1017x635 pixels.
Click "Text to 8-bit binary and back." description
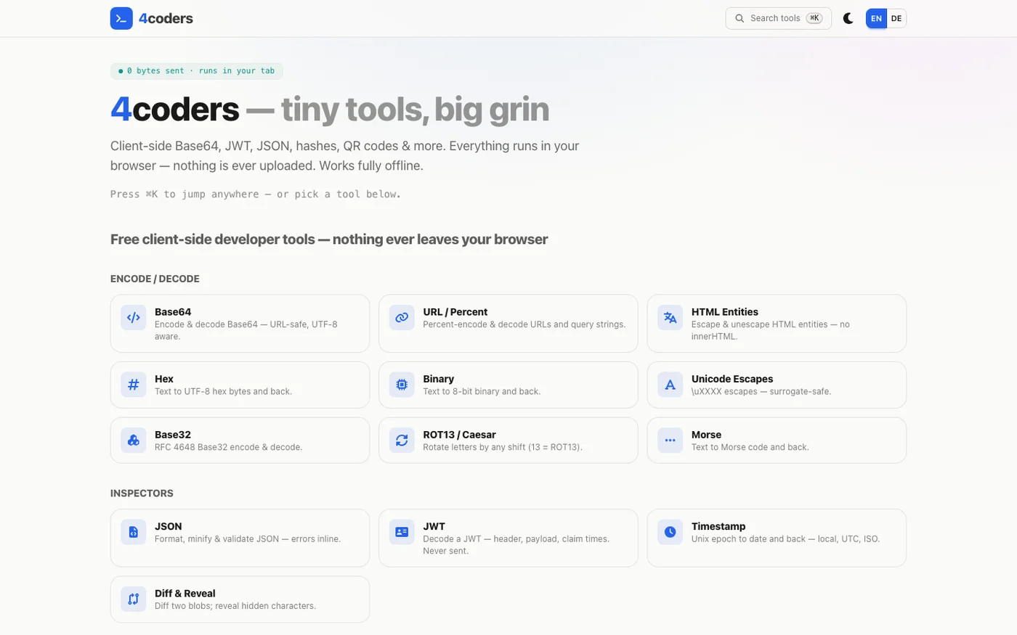pyautogui.click(x=482, y=391)
